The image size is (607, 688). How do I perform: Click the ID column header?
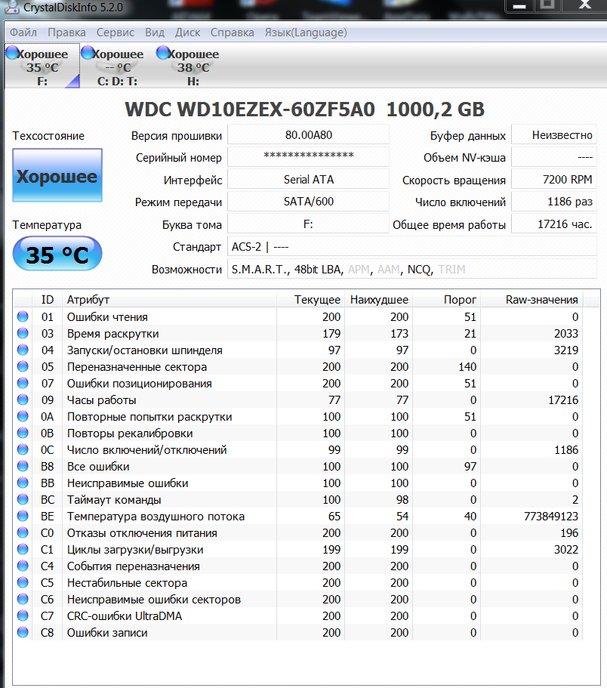click(48, 300)
